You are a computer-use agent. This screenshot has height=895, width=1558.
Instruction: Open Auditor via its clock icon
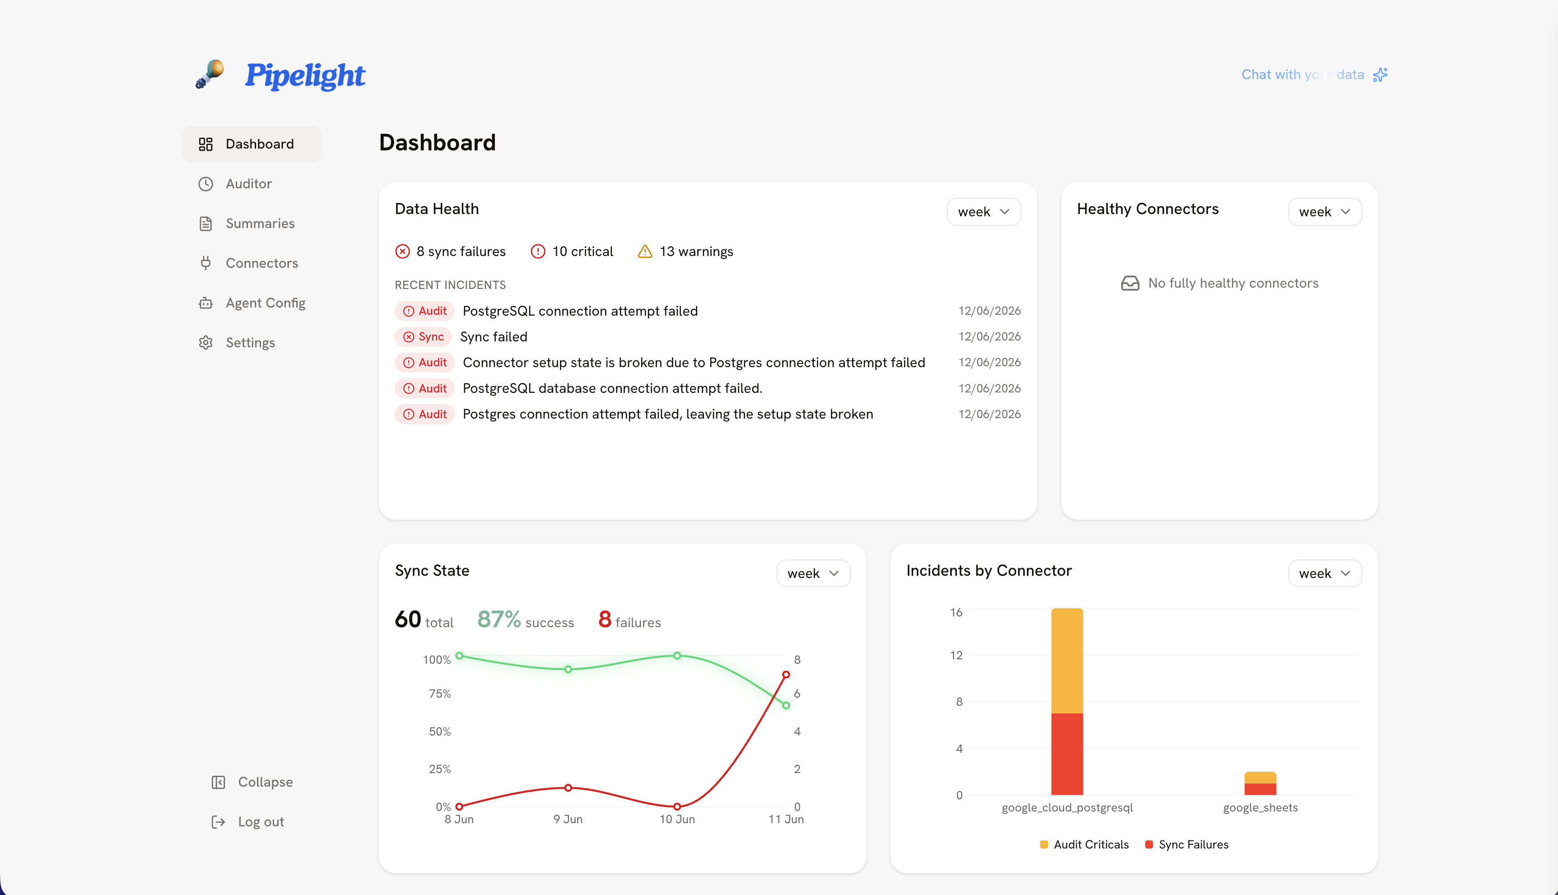(206, 184)
